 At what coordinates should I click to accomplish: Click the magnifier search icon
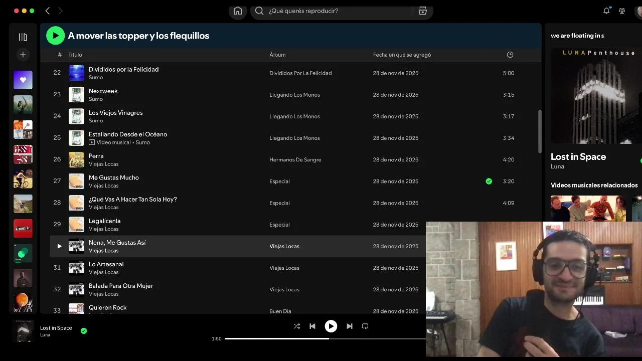tap(259, 11)
